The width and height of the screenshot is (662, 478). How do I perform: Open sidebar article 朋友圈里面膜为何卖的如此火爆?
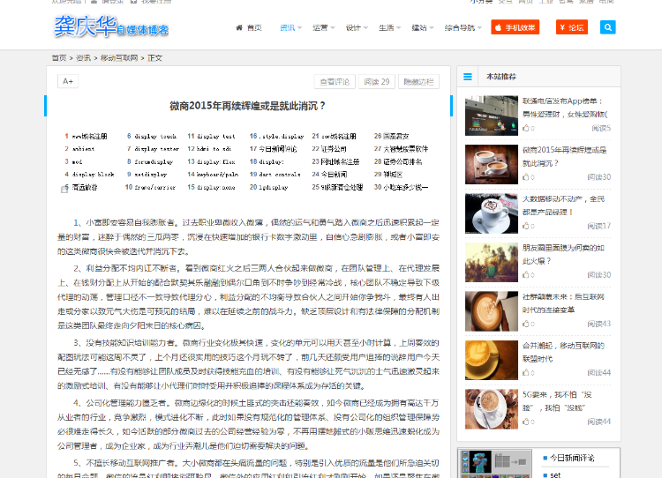(564, 254)
